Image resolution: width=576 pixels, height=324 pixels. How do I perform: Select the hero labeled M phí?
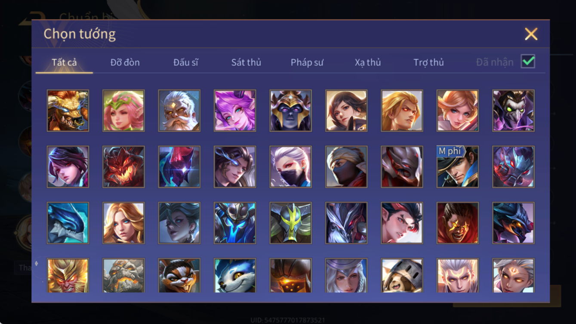click(458, 167)
